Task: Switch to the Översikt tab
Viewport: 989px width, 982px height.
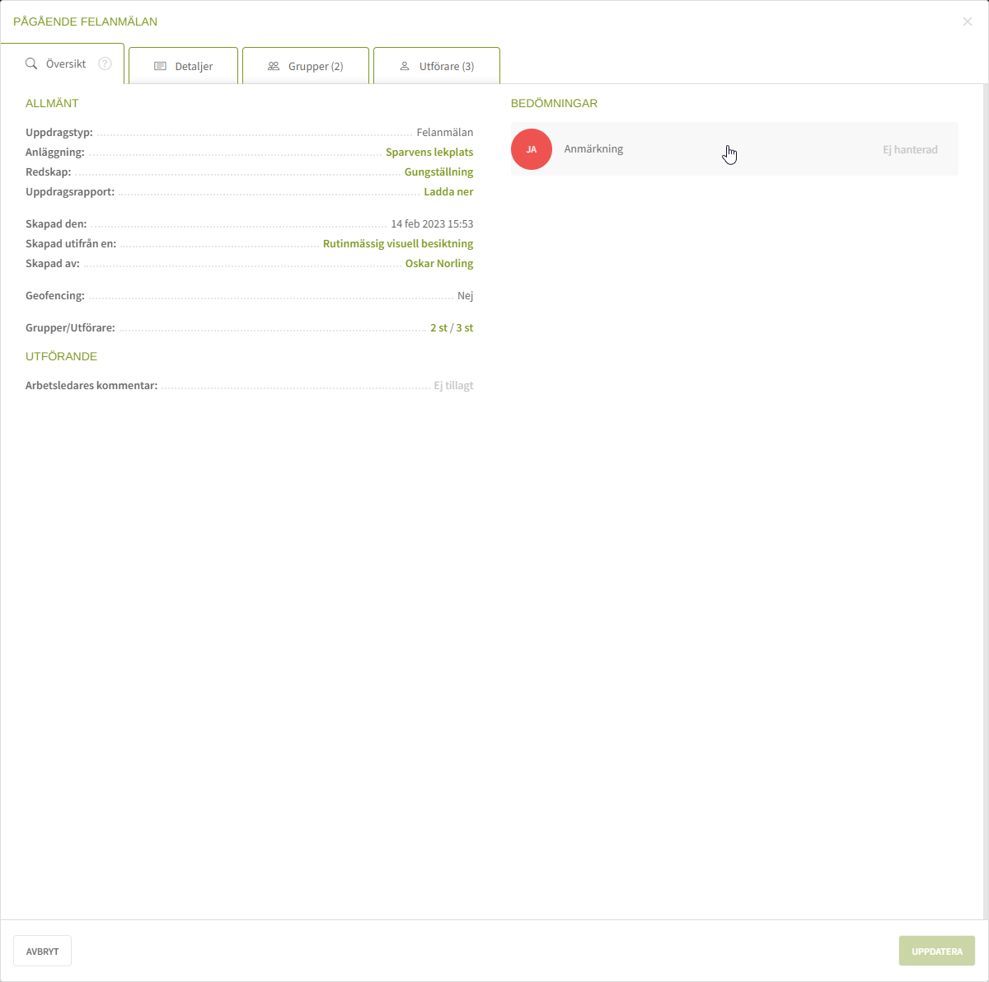Action: (65, 63)
